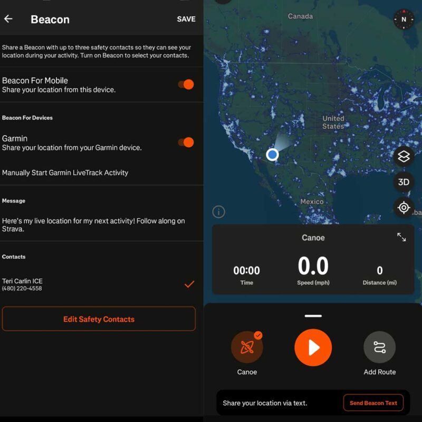Viewport: 422px width, 422px height.
Task: Edit the Beacon message text field
Action: [94, 225]
